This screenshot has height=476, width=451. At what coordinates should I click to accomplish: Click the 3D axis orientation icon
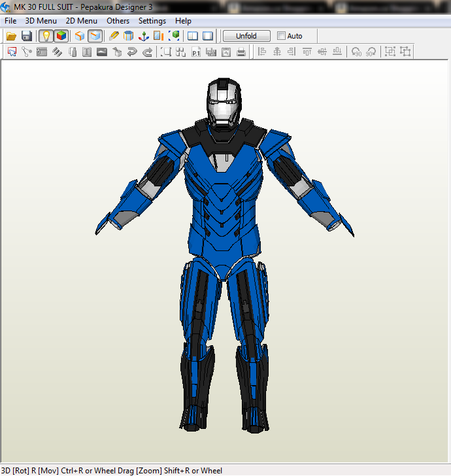pyautogui.click(x=144, y=36)
